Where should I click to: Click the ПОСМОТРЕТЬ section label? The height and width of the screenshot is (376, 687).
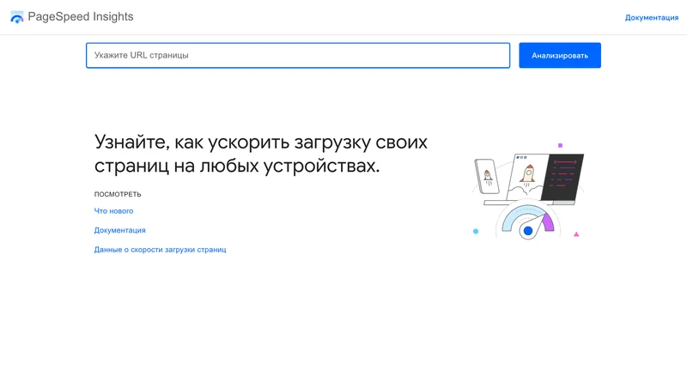[118, 194]
